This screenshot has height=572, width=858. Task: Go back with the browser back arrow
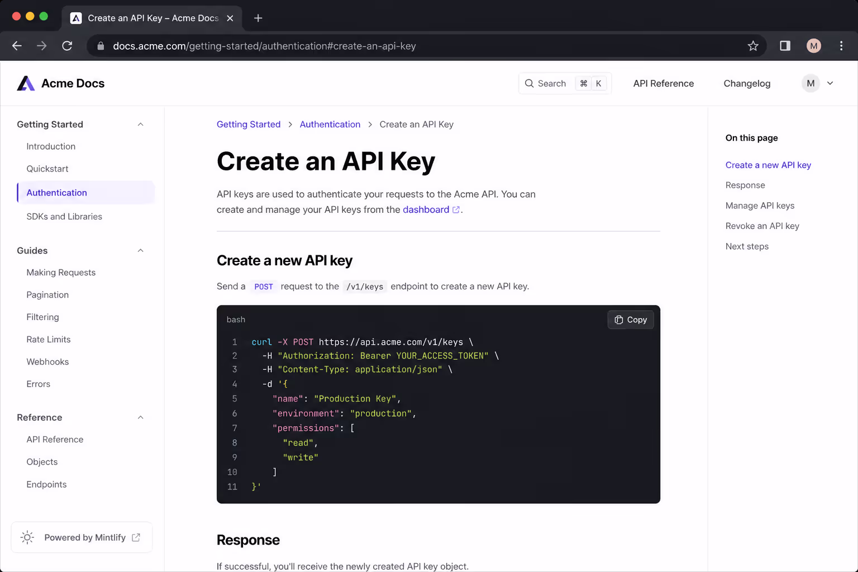[17, 46]
